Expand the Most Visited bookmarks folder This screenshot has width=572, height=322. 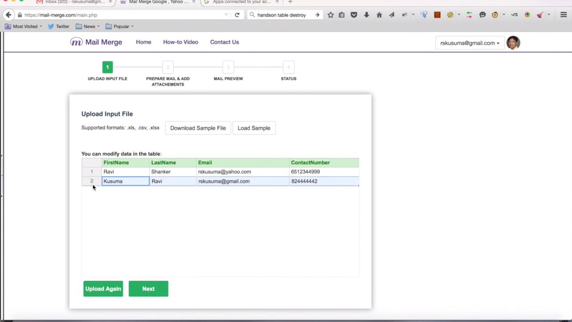click(23, 26)
